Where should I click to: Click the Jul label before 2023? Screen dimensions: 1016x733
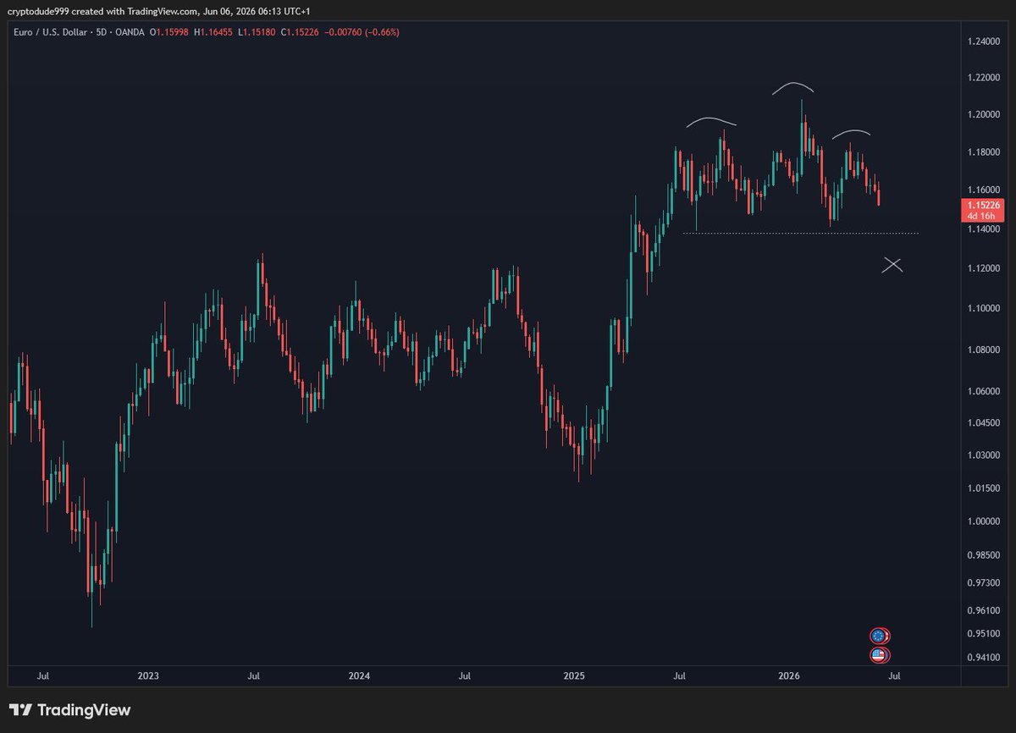click(43, 676)
